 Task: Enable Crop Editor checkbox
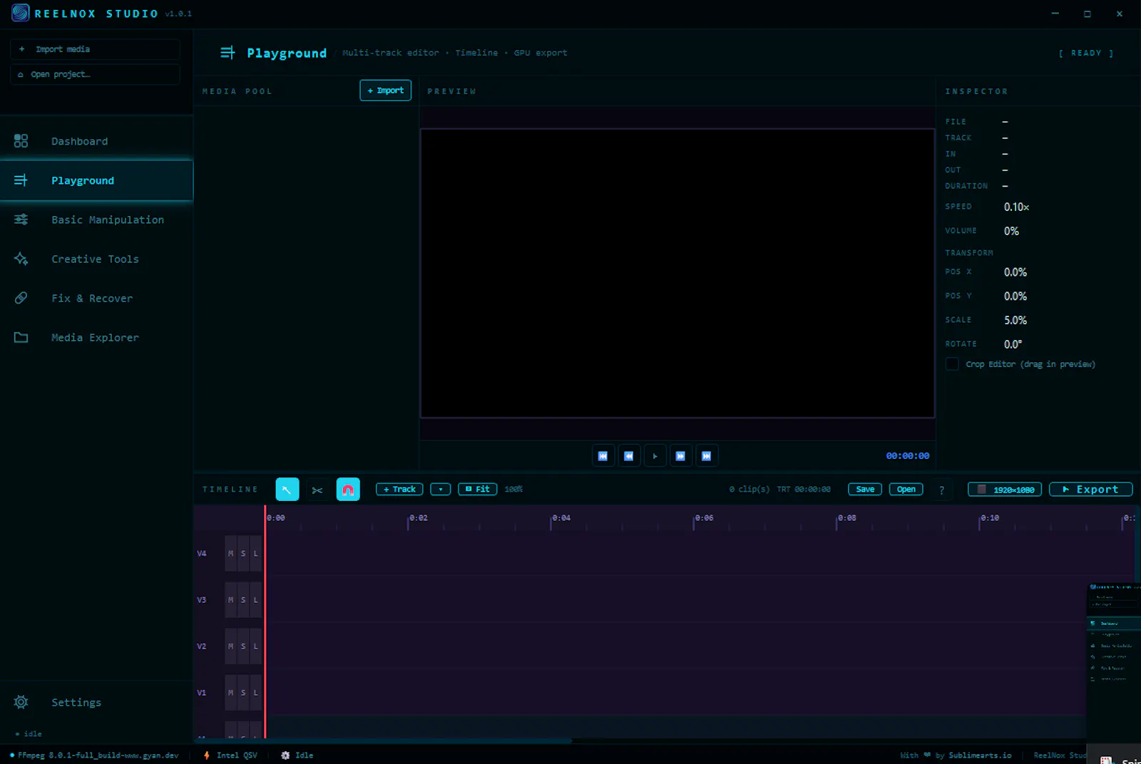pos(952,364)
